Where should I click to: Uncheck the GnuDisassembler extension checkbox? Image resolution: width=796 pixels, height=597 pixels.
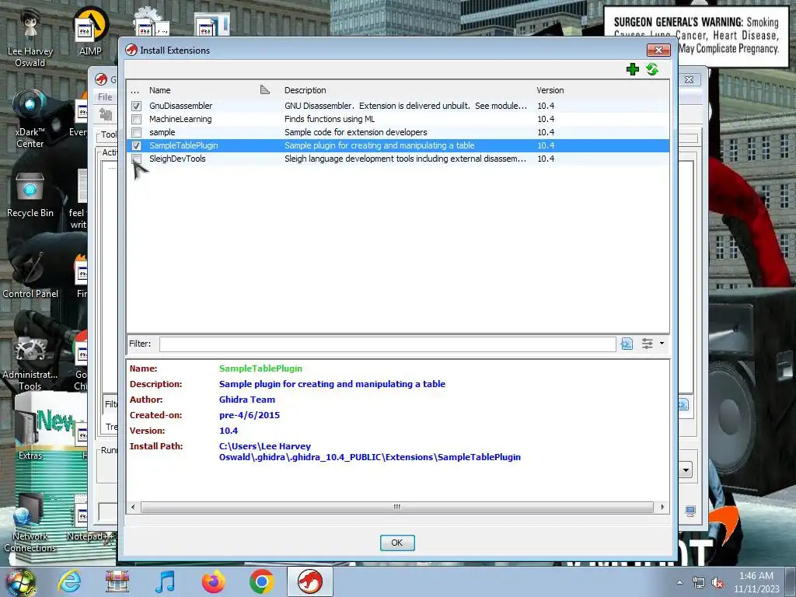136,106
